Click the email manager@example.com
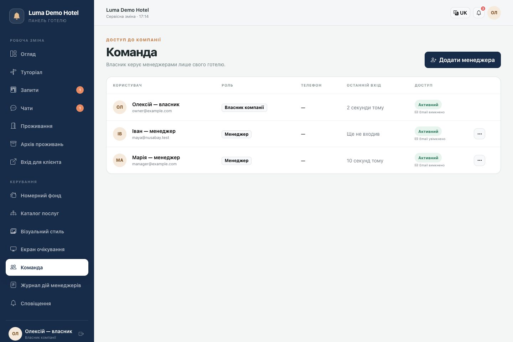The width and height of the screenshot is (513, 342). [x=154, y=164]
